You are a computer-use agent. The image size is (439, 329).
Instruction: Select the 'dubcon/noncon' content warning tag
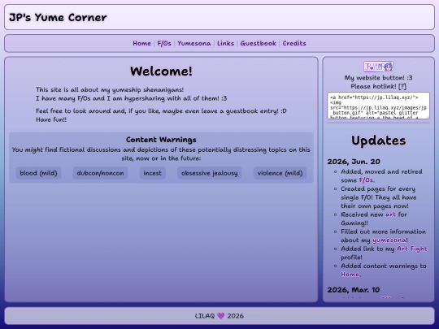click(100, 173)
